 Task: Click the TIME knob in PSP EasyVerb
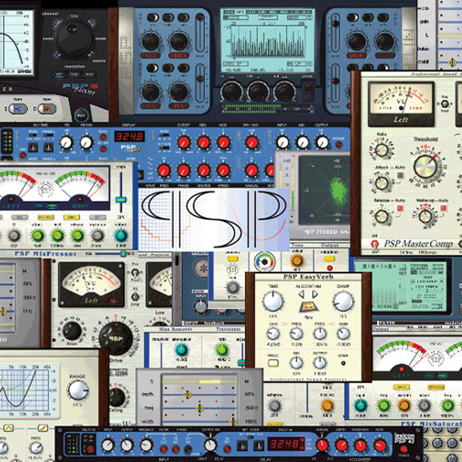[273, 301]
